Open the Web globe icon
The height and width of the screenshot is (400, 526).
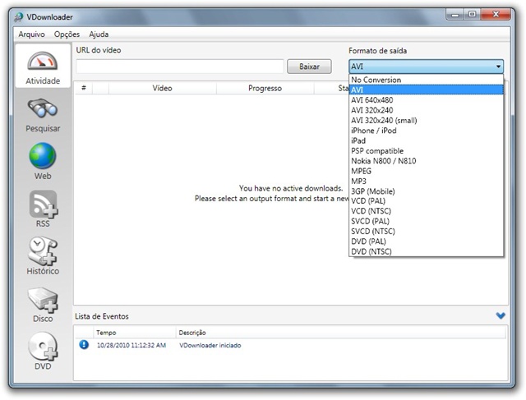(x=42, y=161)
